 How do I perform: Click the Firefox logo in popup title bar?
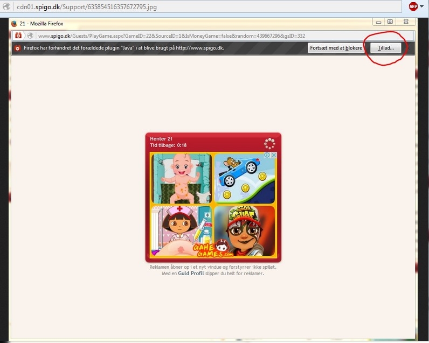[x=13, y=24]
